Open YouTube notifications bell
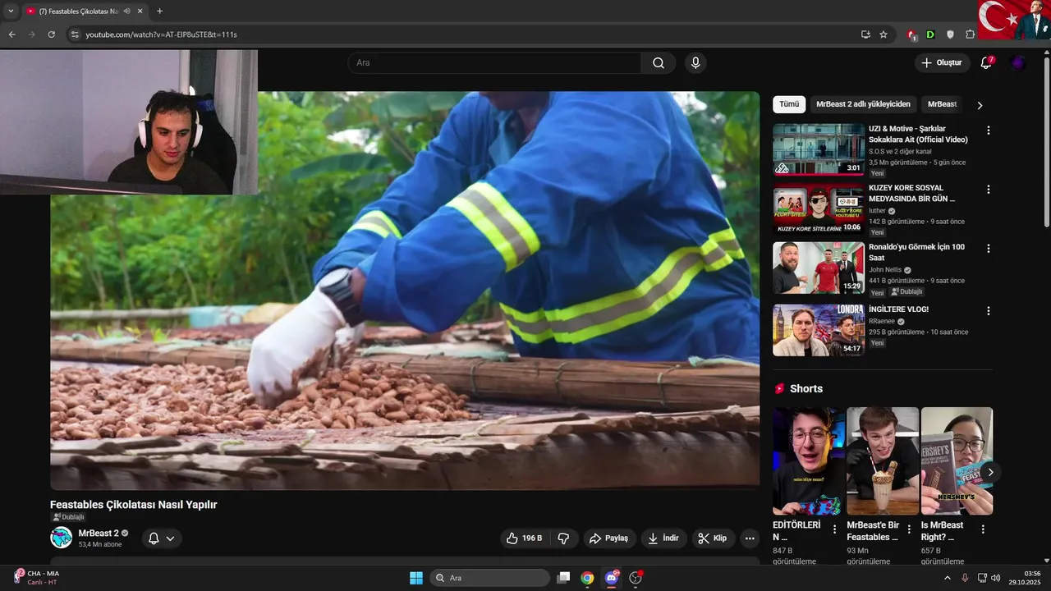Viewport: 1051px width, 591px height. point(986,63)
